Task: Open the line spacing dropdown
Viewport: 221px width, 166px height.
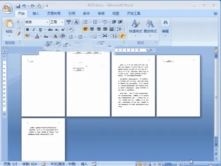Action: [120, 29]
